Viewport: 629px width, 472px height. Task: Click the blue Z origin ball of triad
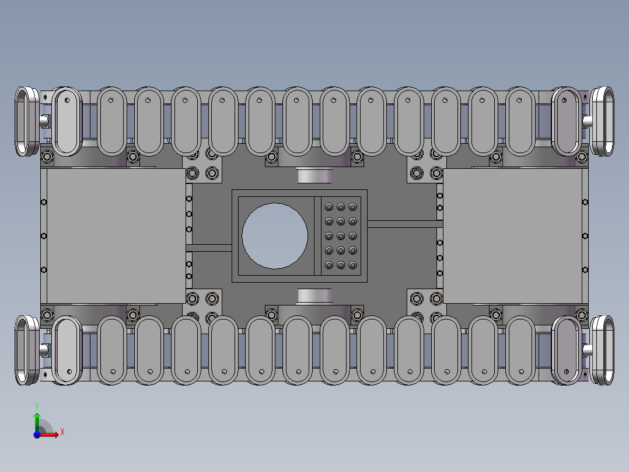pyautogui.click(x=37, y=435)
